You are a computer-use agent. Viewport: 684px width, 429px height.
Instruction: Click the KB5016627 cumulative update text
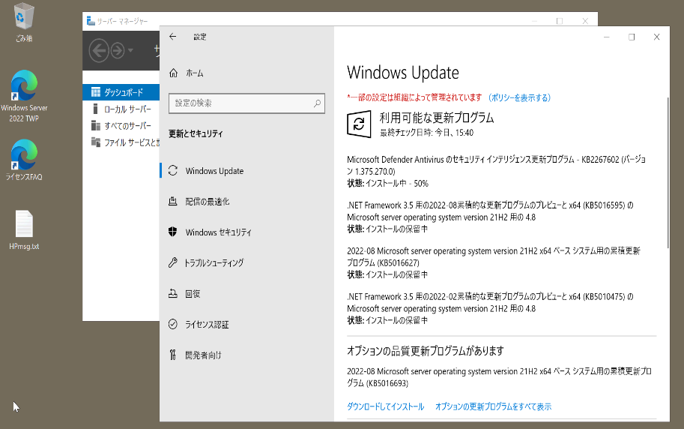point(494,256)
